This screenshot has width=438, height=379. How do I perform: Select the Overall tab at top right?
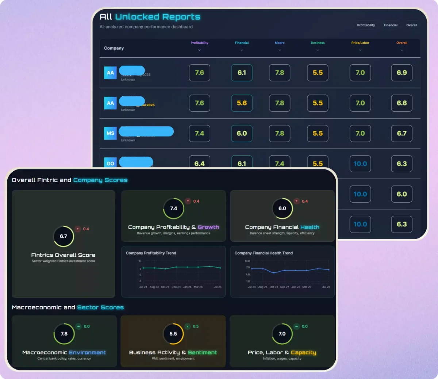[x=412, y=25]
